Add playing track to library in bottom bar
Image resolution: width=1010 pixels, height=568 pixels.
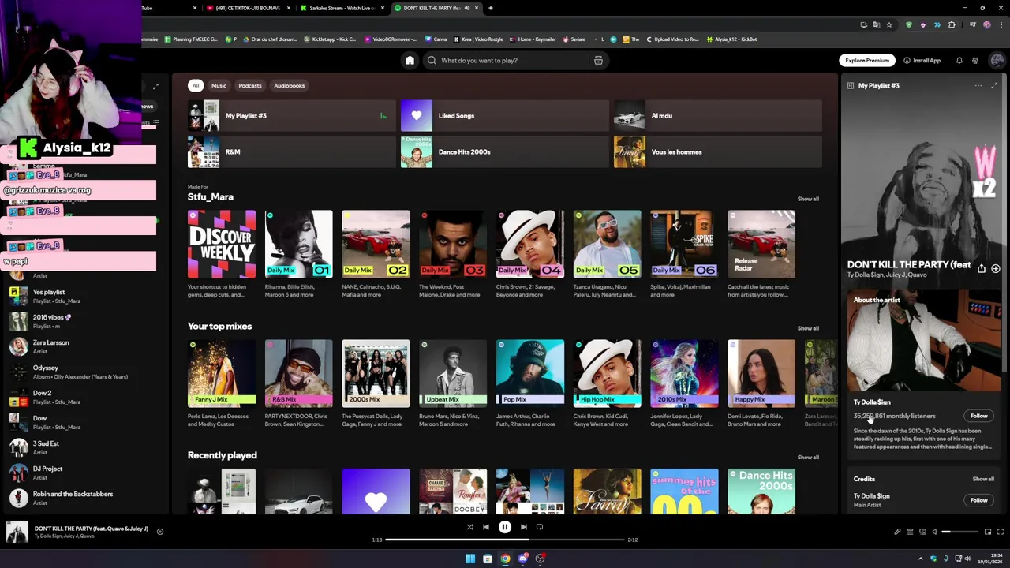point(160,532)
